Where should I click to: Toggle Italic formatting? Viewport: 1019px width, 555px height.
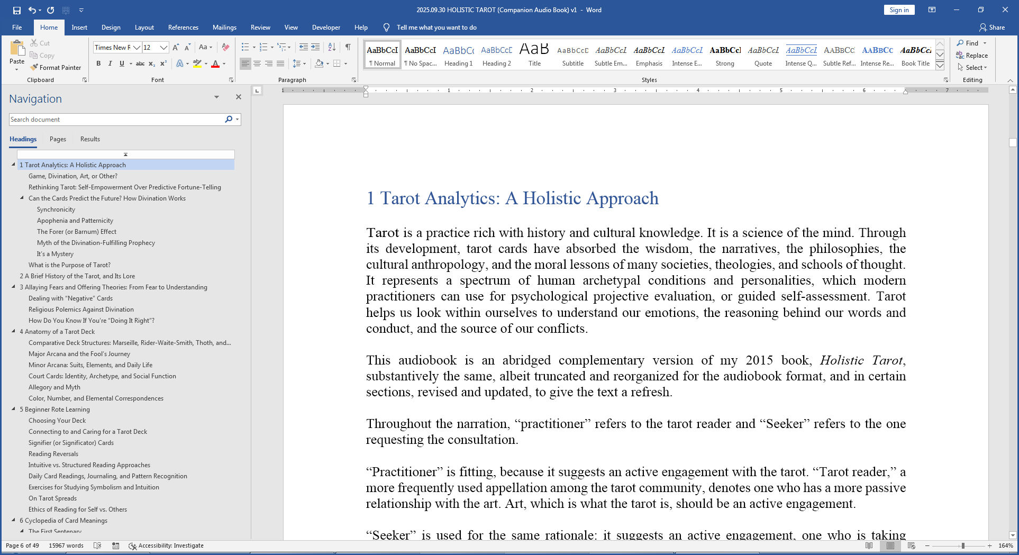pyautogui.click(x=110, y=63)
